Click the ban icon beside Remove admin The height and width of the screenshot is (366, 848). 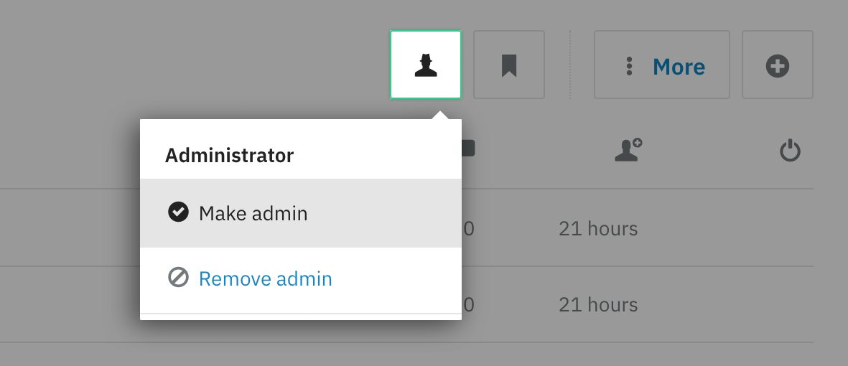point(178,278)
